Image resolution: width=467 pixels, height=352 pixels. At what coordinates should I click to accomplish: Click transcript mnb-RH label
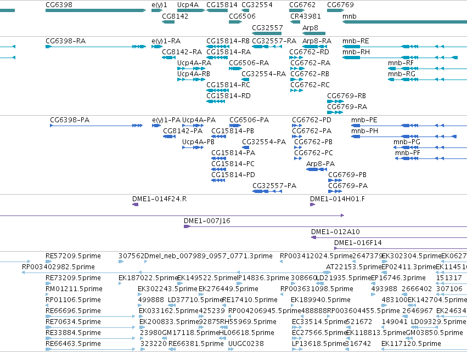tap(356, 52)
